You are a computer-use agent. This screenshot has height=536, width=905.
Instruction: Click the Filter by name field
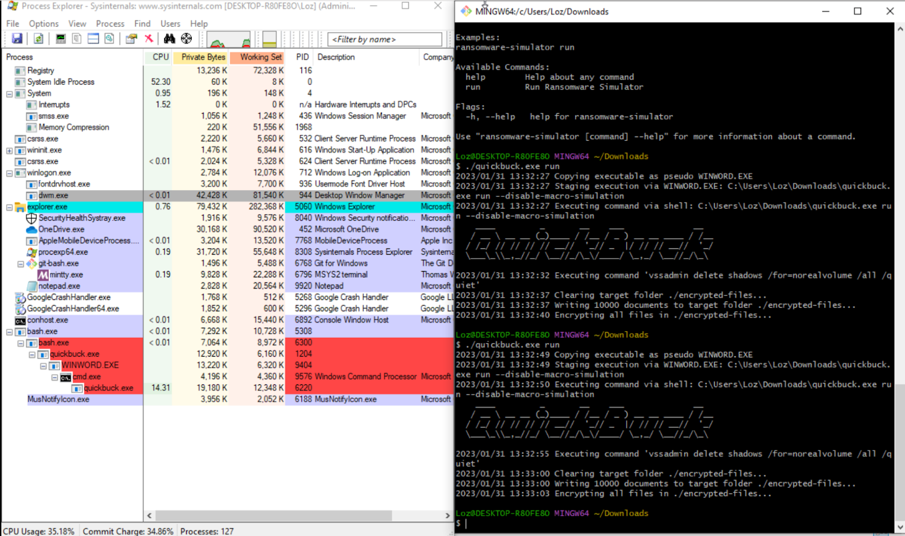point(385,39)
